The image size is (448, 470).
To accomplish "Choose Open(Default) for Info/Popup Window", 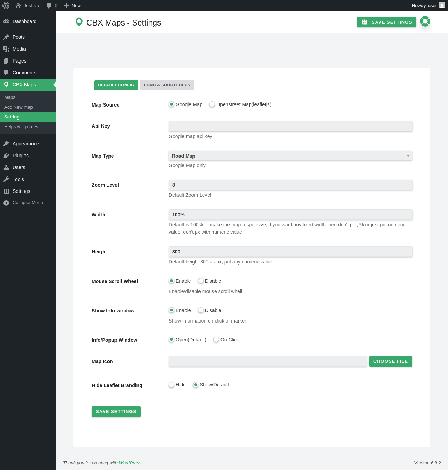I will pyautogui.click(x=171, y=340).
